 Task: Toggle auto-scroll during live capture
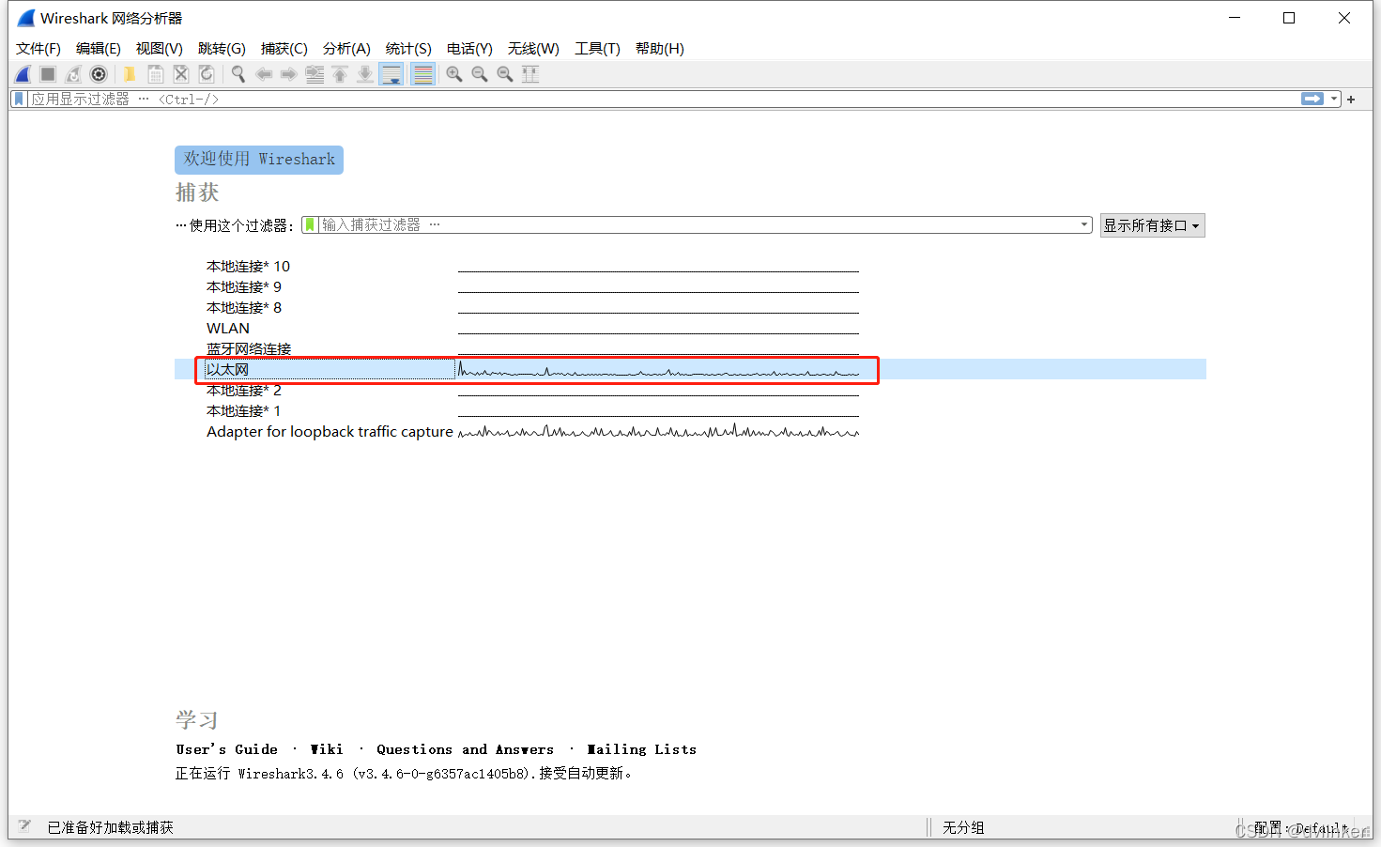pos(391,74)
